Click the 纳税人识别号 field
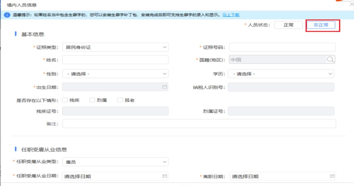The height and width of the screenshot is (186, 354). pyautogui.click(x=281, y=87)
